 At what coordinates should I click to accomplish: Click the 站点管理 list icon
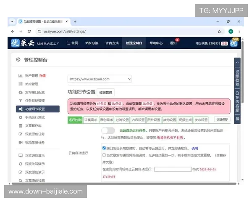coord(21,84)
